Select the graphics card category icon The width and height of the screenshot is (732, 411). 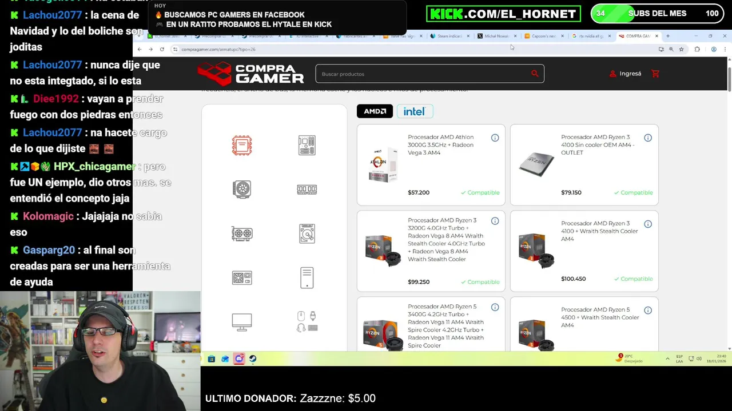tap(242, 233)
